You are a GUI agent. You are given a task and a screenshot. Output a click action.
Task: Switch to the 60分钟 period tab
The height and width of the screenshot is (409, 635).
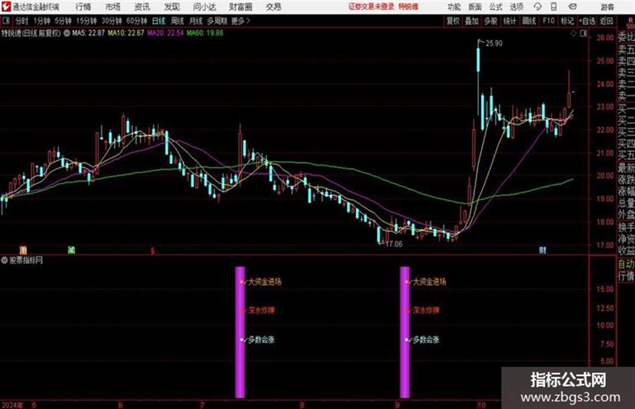137,21
